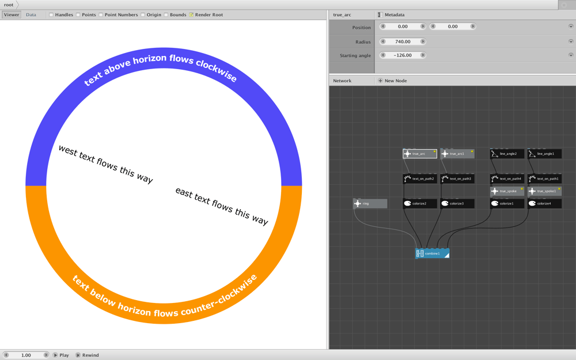Select the true_spoke node
This screenshot has height=360, width=576.
(507, 191)
